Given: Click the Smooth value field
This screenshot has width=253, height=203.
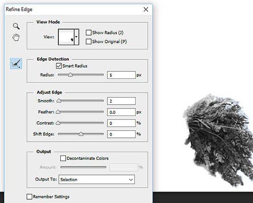Looking at the screenshot, I should [x=122, y=101].
